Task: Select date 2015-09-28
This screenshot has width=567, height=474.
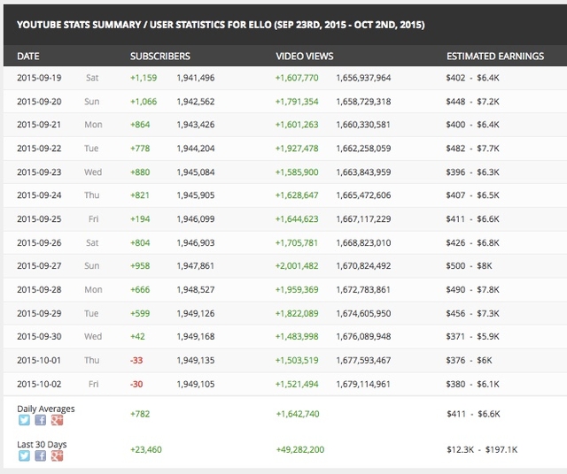Action: tap(39, 289)
